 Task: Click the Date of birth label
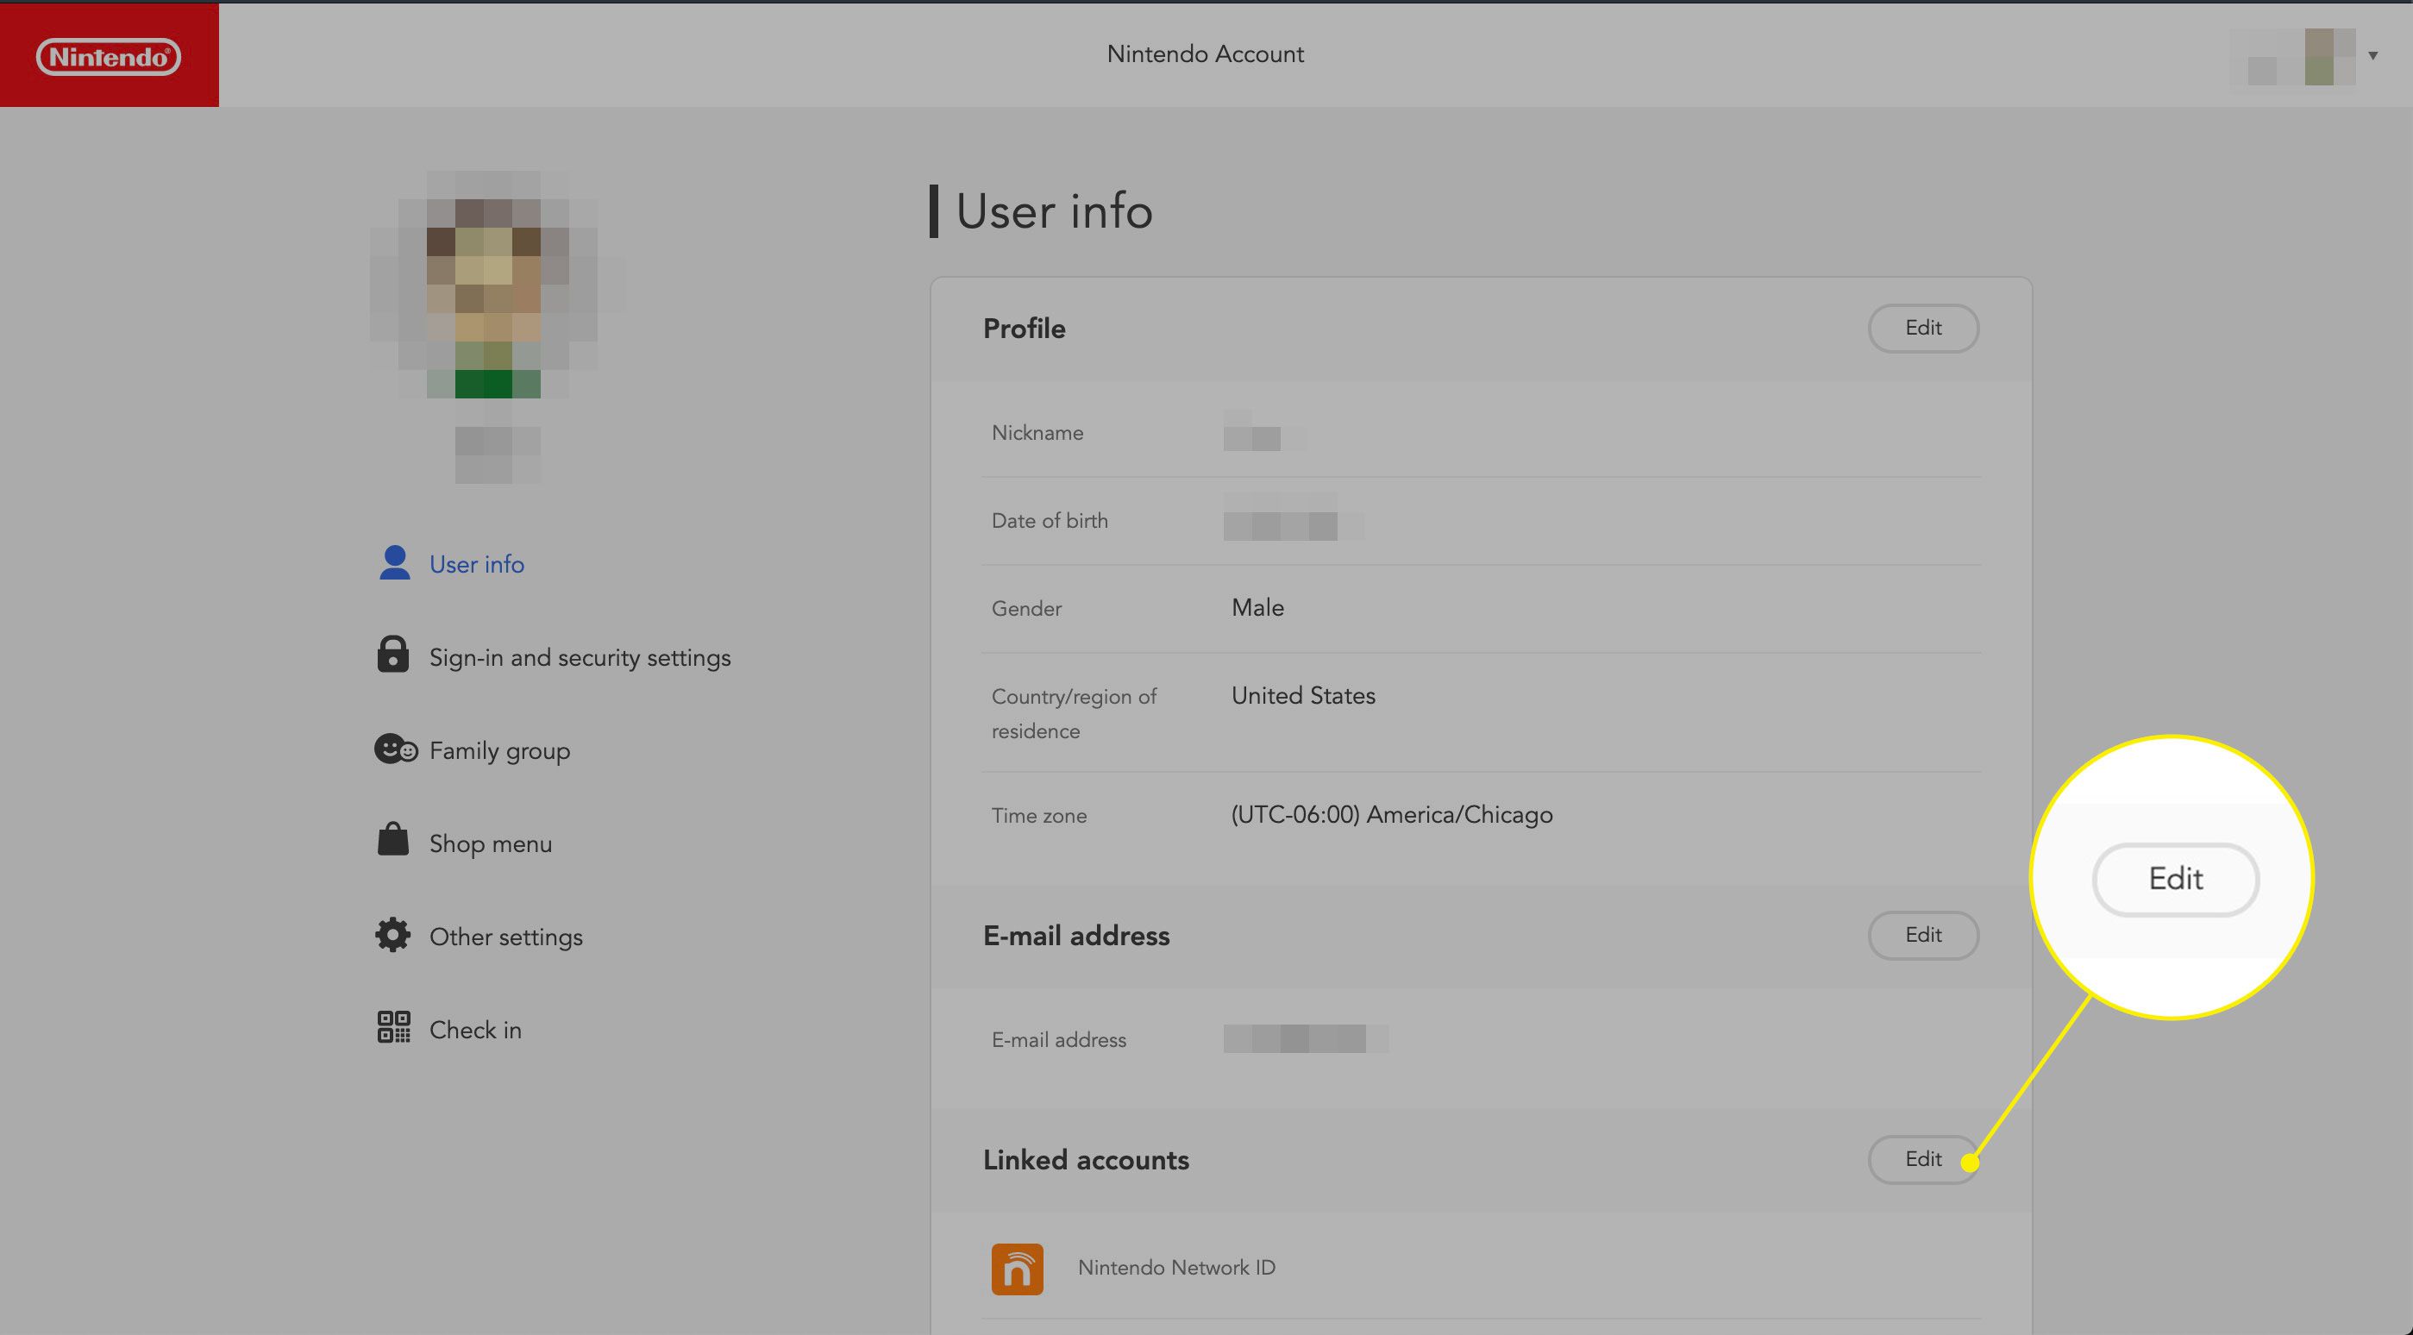[x=1050, y=521]
